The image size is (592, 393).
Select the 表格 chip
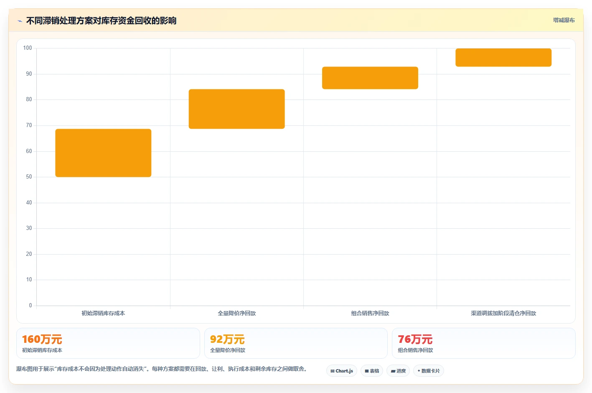pos(372,371)
